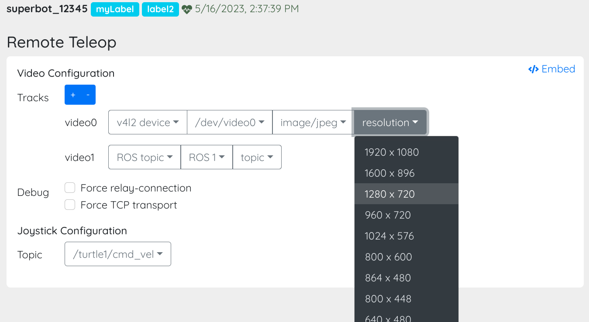
Task: Click the code icon next to Embed
Action: point(533,69)
